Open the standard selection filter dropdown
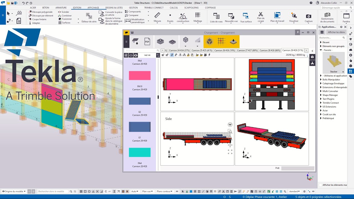 (x=295, y=191)
